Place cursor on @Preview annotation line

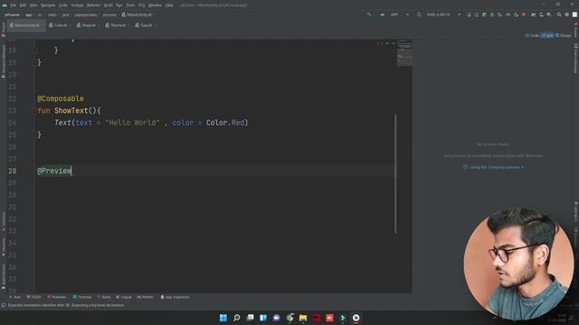click(x=54, y=171)
